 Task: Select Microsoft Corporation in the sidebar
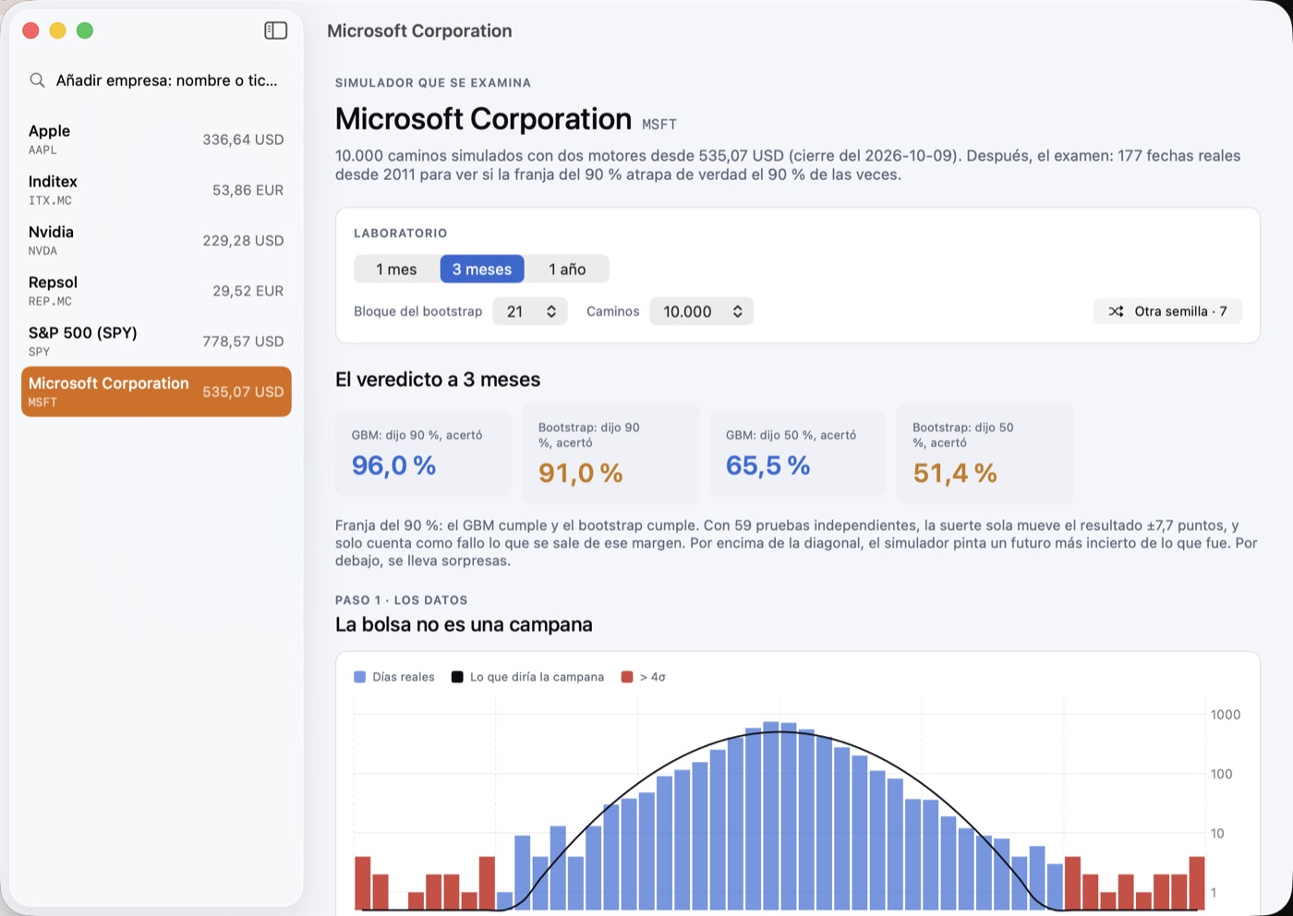coord(156,392)
